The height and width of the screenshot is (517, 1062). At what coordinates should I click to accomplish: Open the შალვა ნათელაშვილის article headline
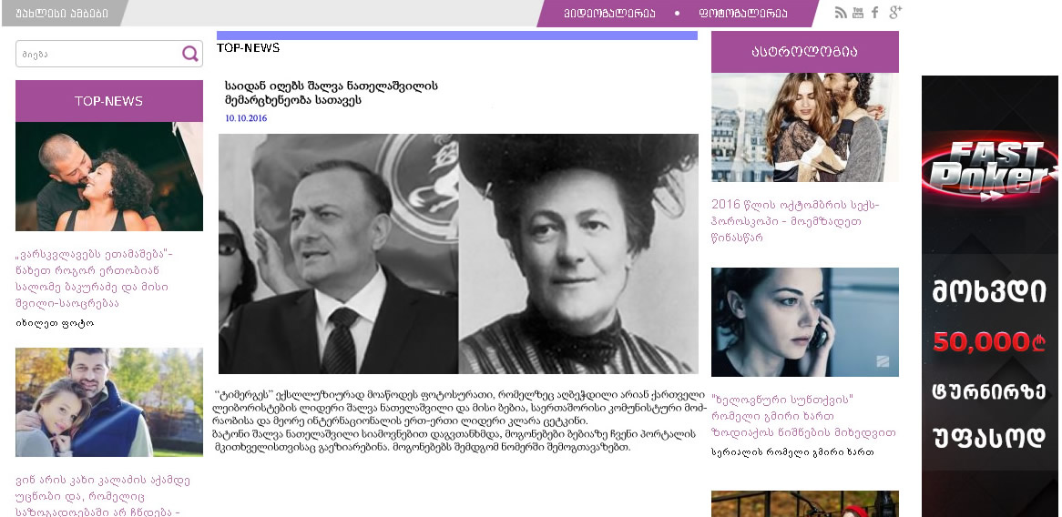(x=332, y=94)
